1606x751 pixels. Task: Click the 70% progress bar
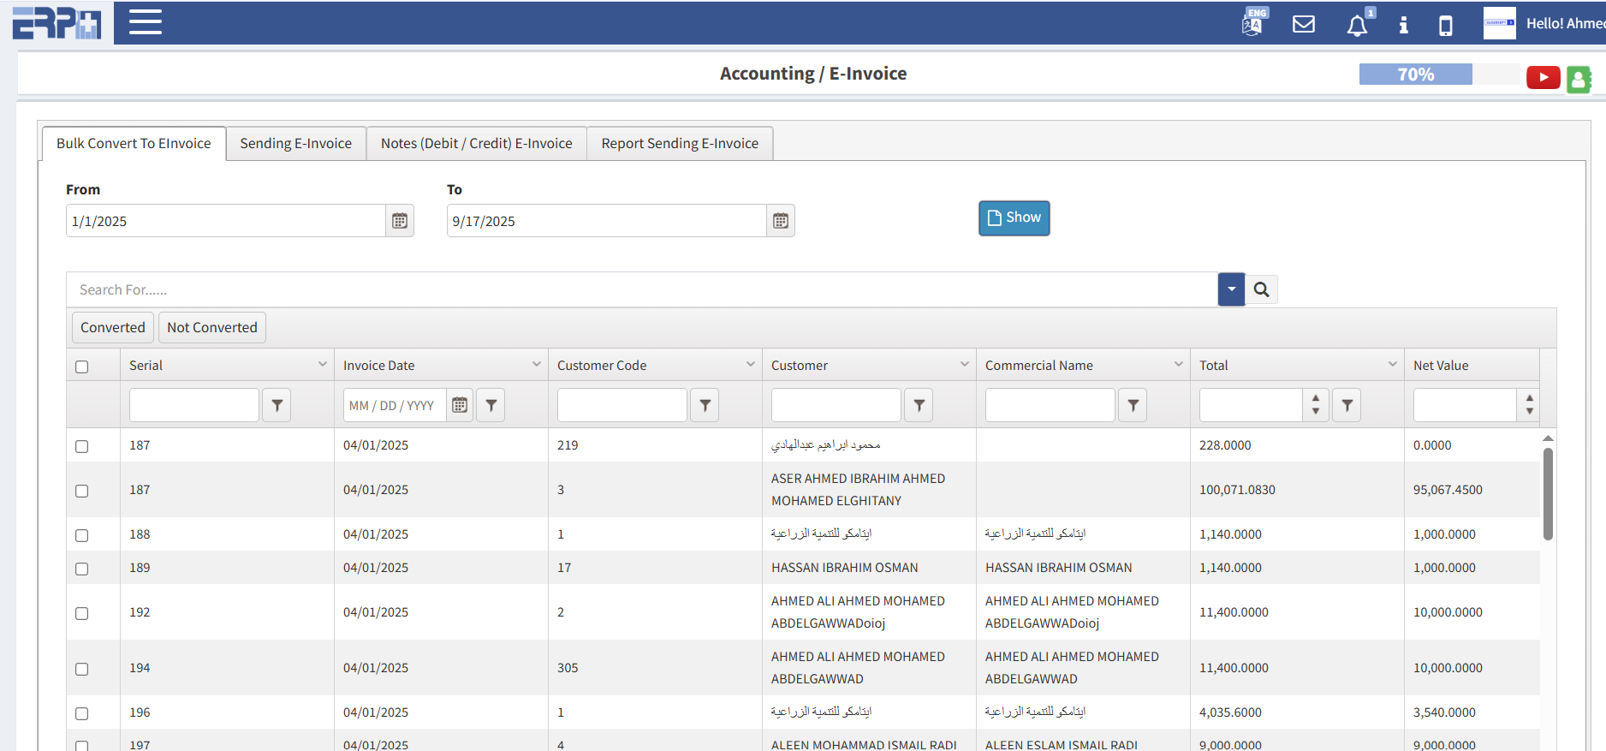(1415, 75)
